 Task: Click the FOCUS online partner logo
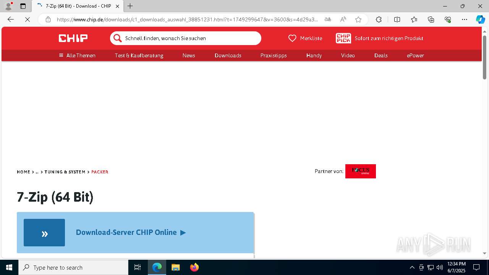point(361,171)
